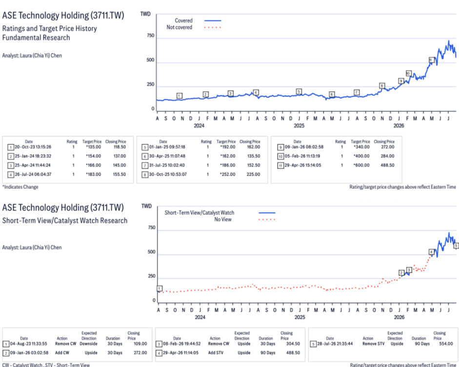Click the 09-Jan-26 Add CW table entry
Viewport: 459px width, 367px height.
coord(75,353)
